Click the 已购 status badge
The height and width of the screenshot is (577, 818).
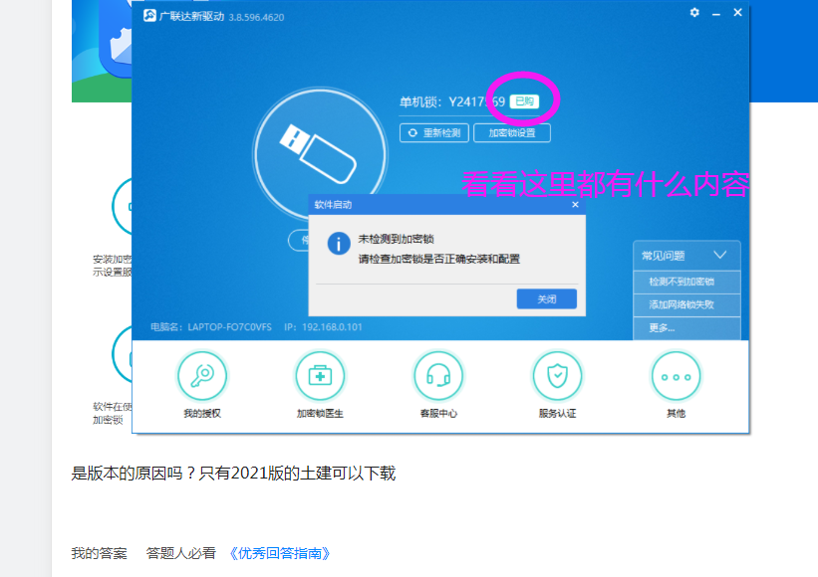tap(524, 101)
